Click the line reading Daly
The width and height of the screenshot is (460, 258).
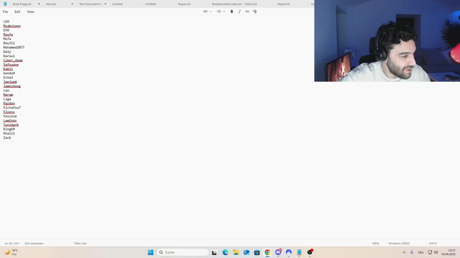7,52
